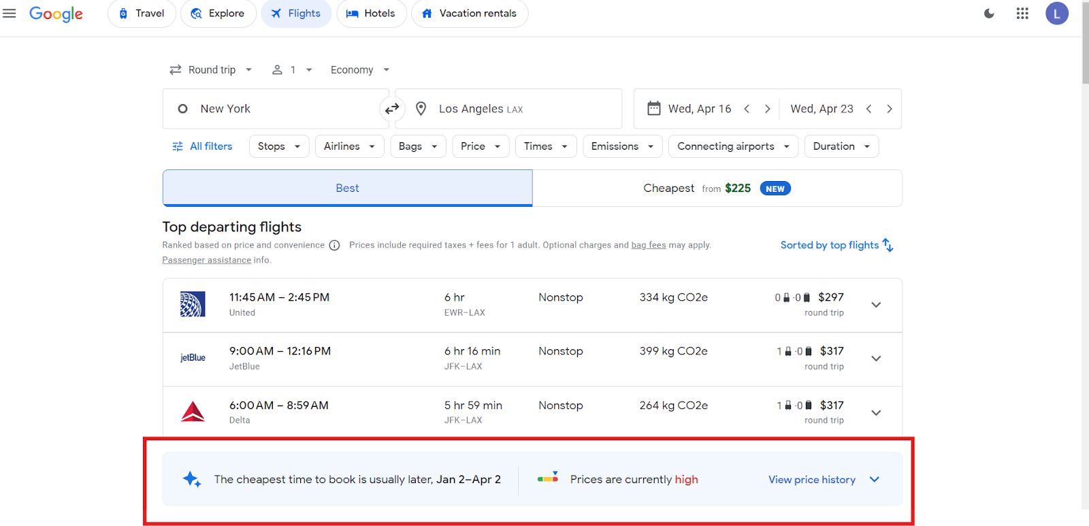Click View price history link

(812, 480)
